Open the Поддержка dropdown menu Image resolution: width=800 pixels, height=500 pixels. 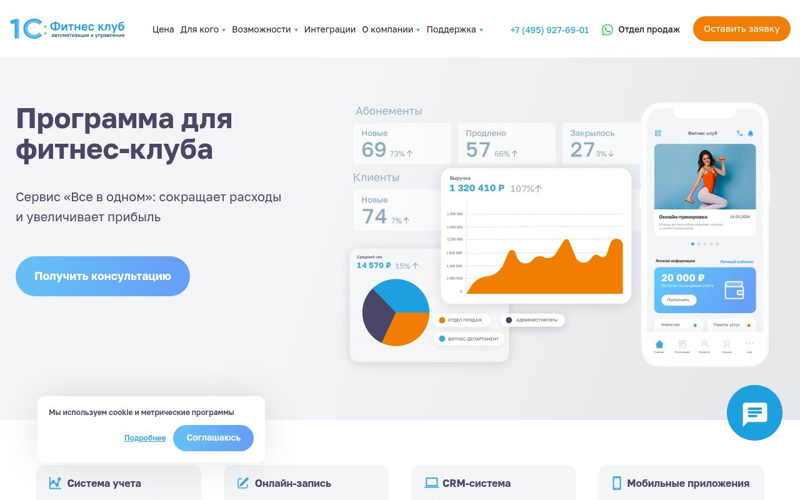[x=454, y=29]
